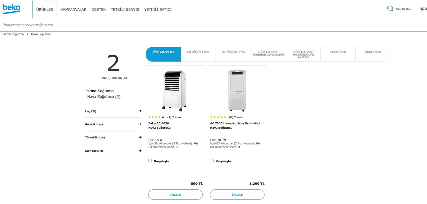The width and height of the screenshot is (427, 204).
Task: Expand the Güç (W) filter
Action: coord(140,111)
